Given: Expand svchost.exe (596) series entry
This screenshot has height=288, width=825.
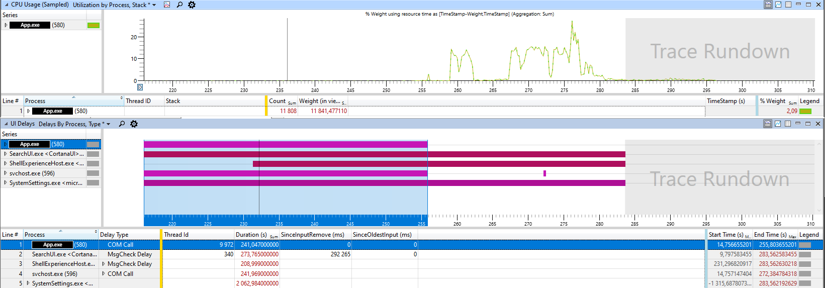Looking at the screenshot, I should click(6, 173).
